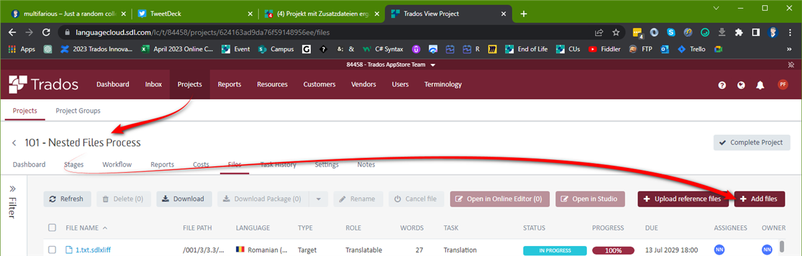Go back using arrow beside project title

pos(14,143)
